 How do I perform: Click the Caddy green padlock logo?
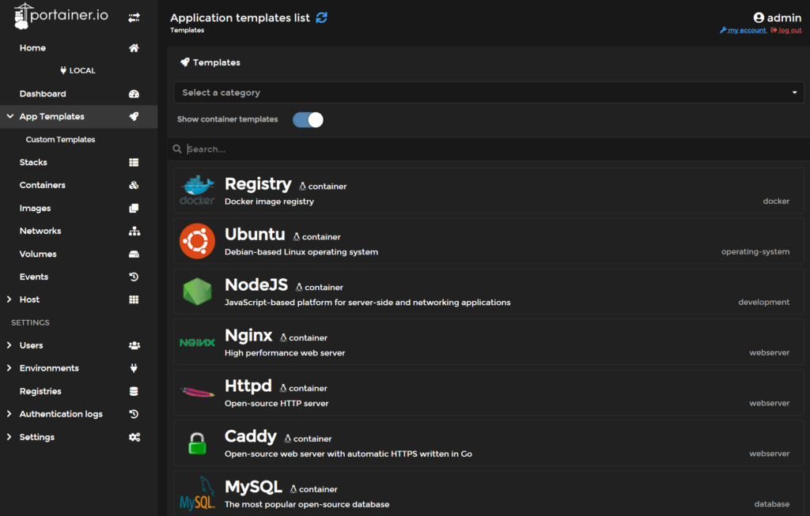(x=197, y=443)
